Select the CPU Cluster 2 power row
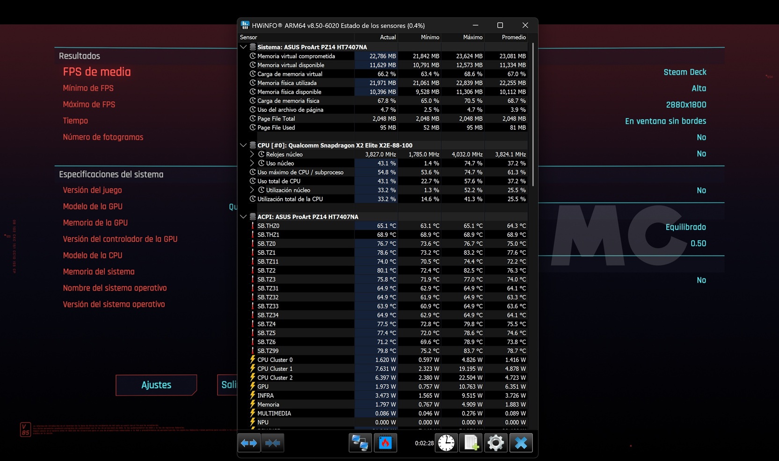Image resolution: width=779 pixels, height=461 pixels. [x=384, y=377]
